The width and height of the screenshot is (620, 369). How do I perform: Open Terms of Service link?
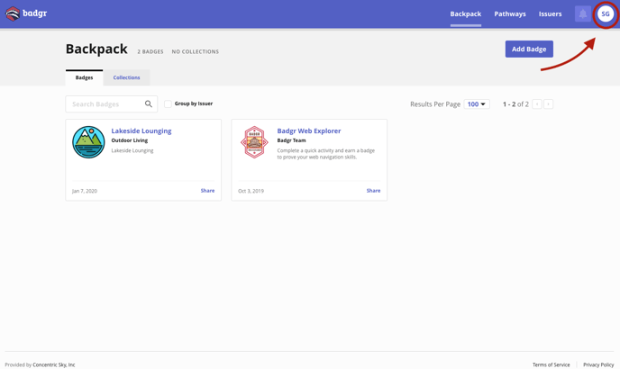pos(552,364)
